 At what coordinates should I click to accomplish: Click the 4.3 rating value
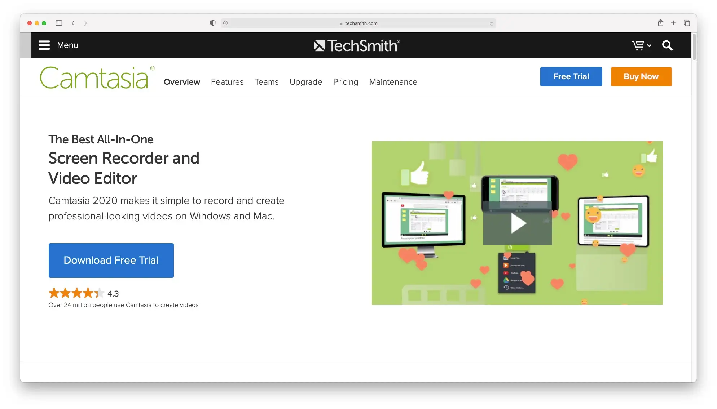[113, 294]
